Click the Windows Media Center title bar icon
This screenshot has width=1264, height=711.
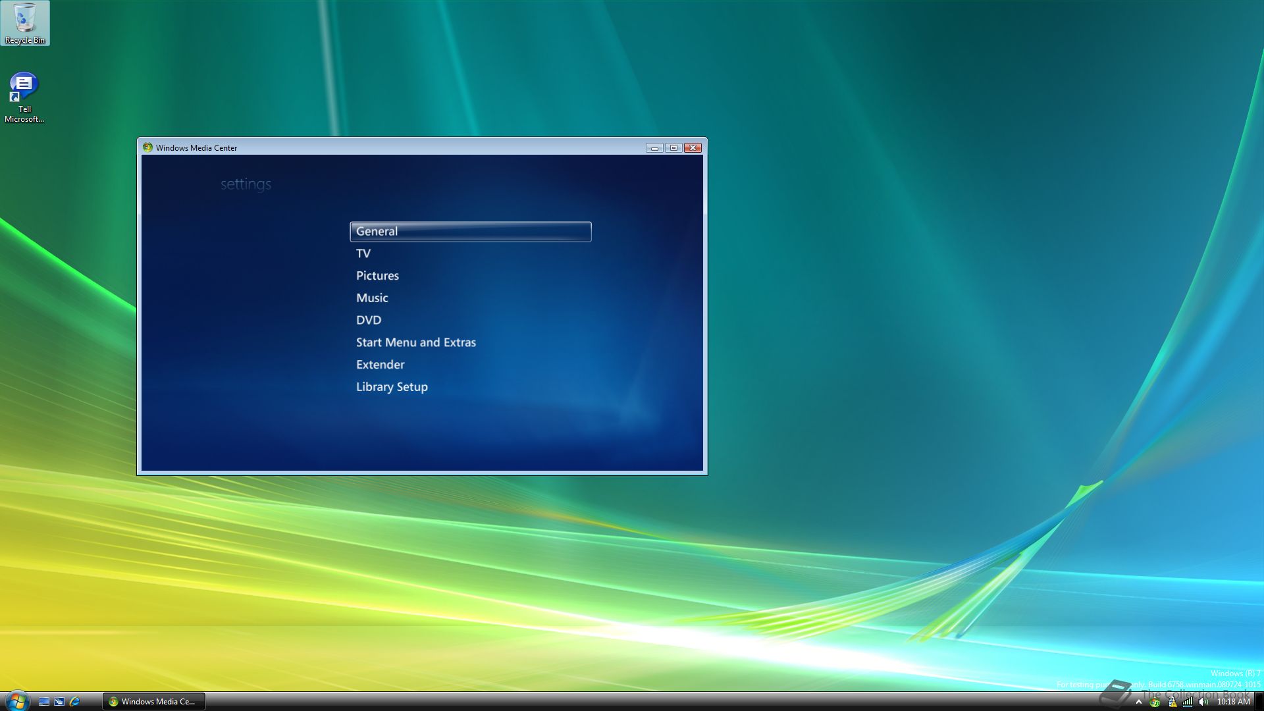click(147, 147)
